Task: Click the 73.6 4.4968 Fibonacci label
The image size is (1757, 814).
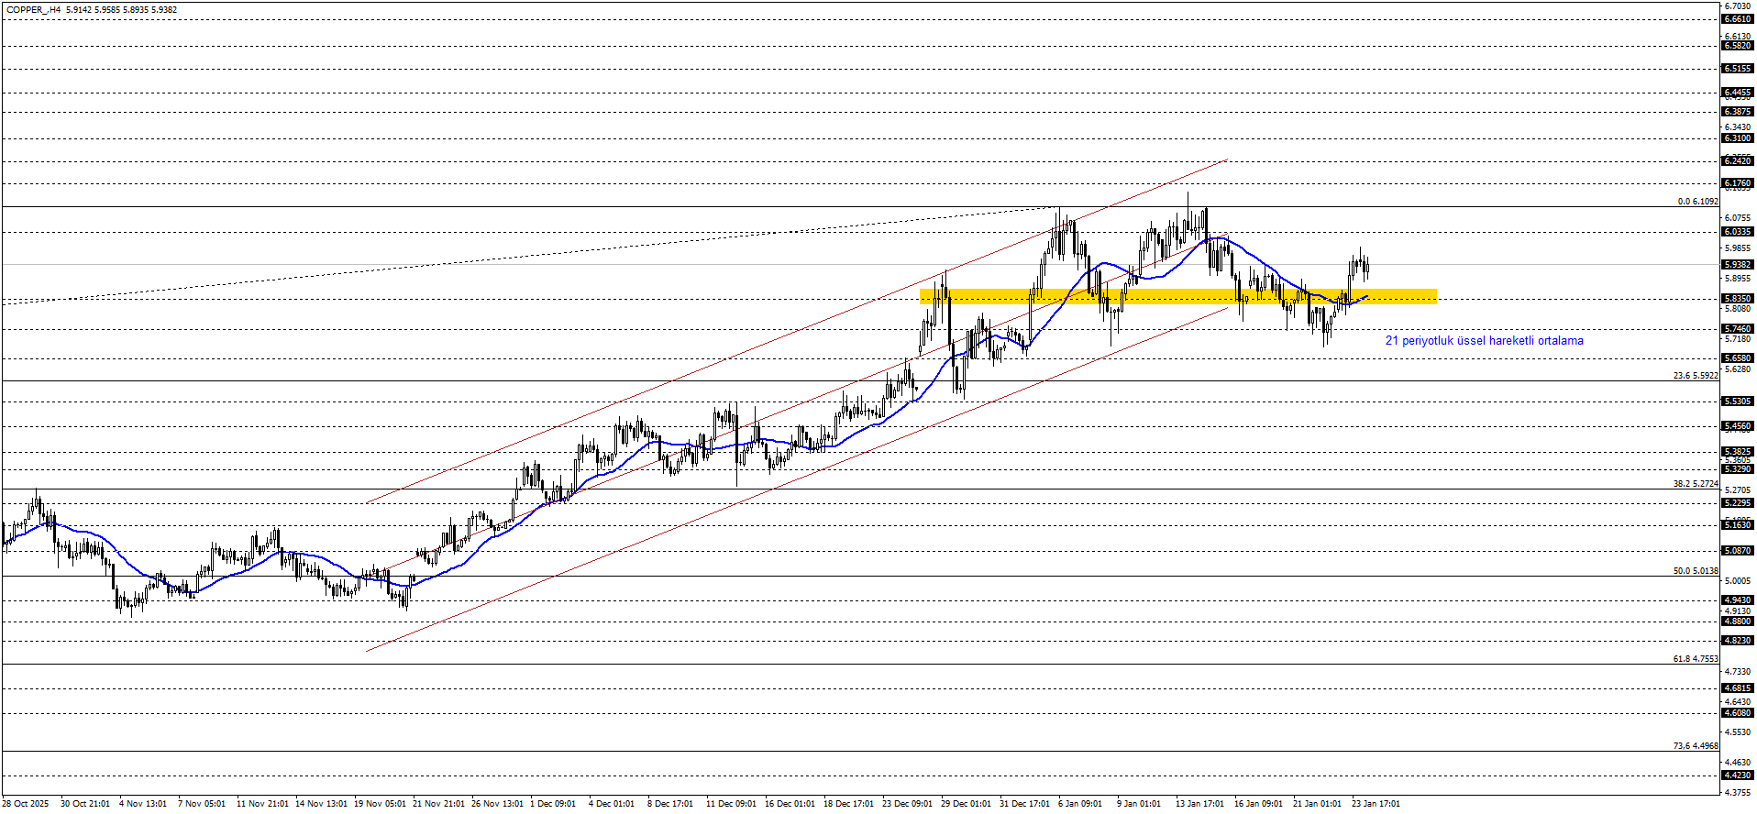Action: click(1695, 746)
